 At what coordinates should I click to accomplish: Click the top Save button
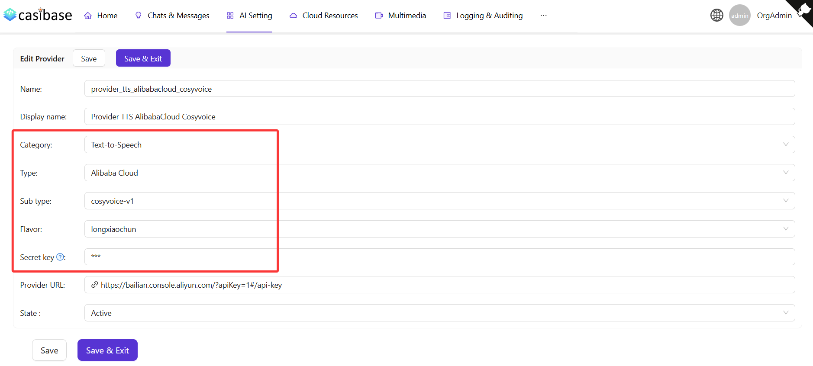click(x=89, y=58)
